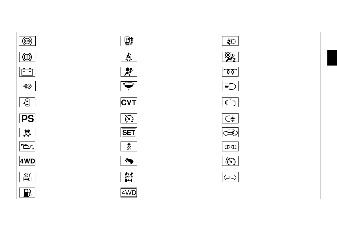Click the P SHIFT indicator icon

(129, 41)
